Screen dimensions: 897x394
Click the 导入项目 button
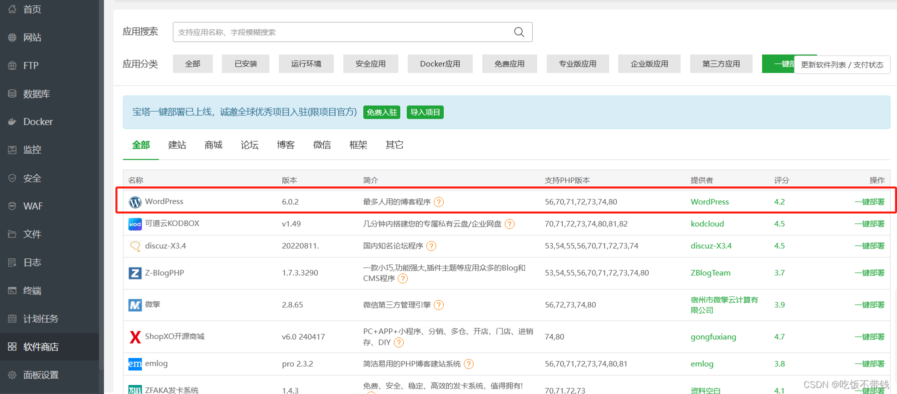(425, 112)
